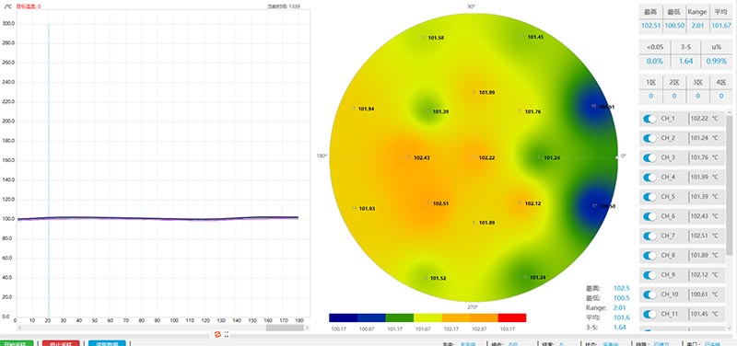This screenshot has width=737, height=346.
Task: Toggle channel CH_1 off
Action: [x=649, y=119]
